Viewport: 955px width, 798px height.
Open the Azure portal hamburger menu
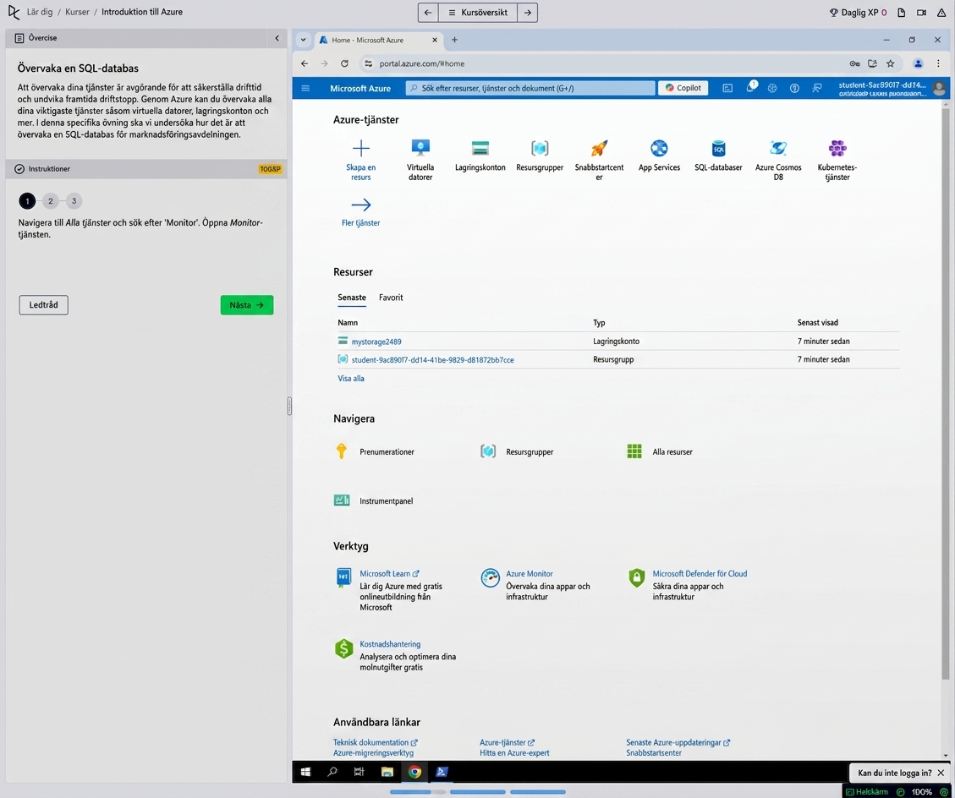point(305,88)
